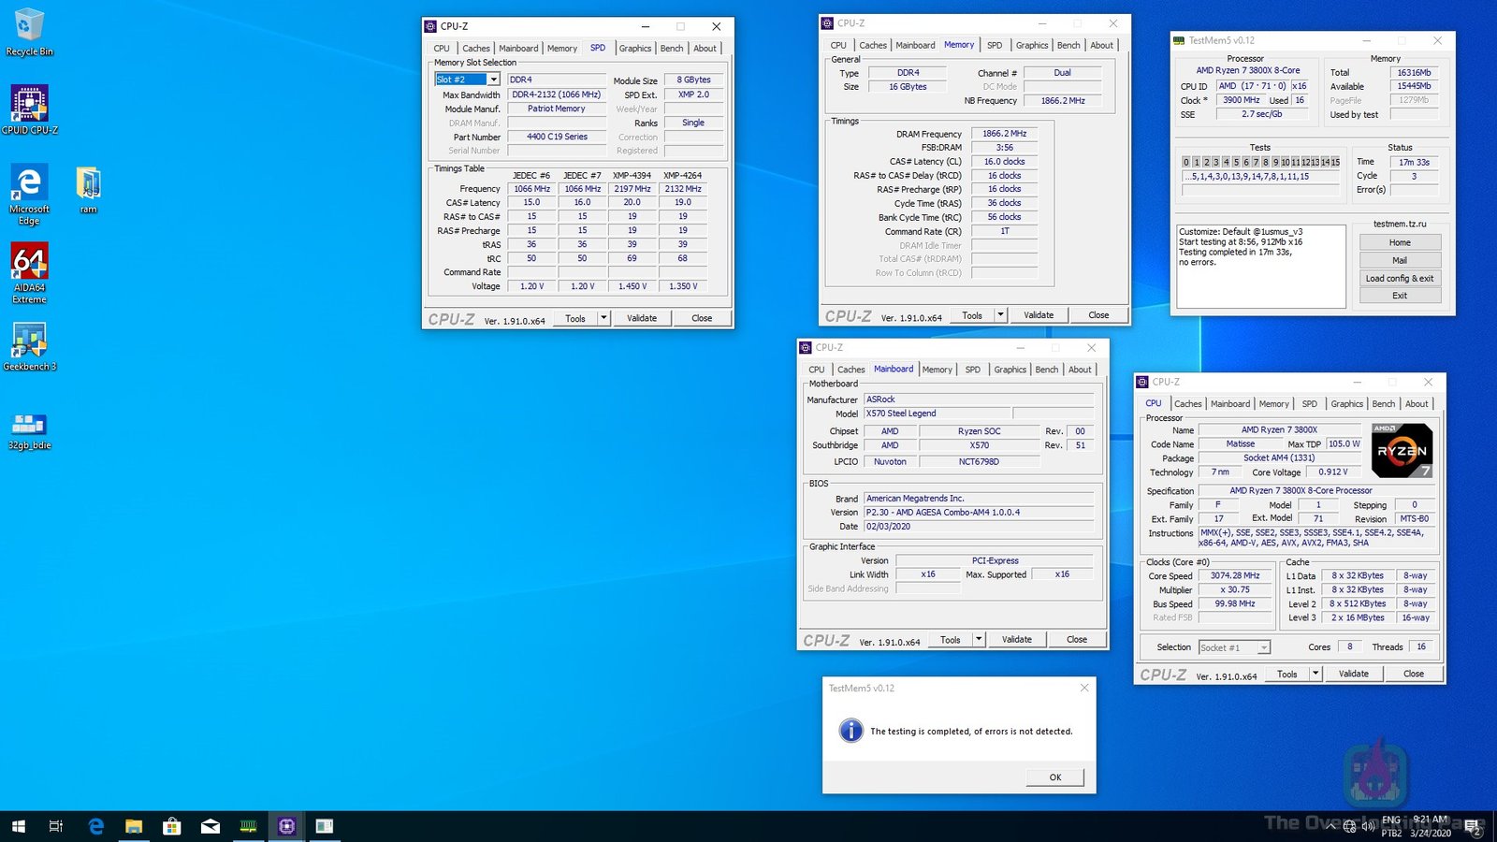Expand the Socket #1 selection dropdown
This screenshot has width=1497, height=842.
pos(1263,647)
